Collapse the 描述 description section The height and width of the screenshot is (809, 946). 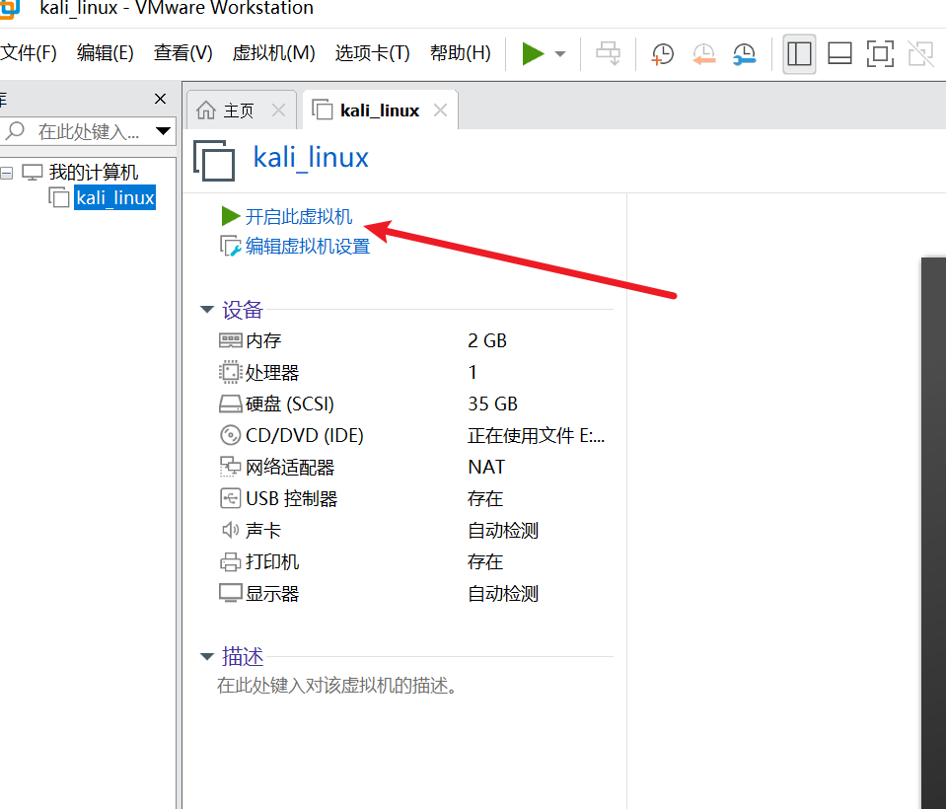pyautogui.click(x=207, y=656)
